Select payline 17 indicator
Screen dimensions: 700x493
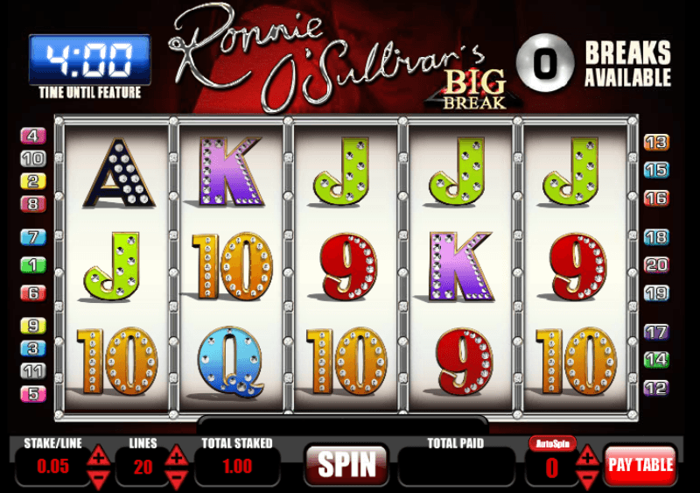pos(656,332)
